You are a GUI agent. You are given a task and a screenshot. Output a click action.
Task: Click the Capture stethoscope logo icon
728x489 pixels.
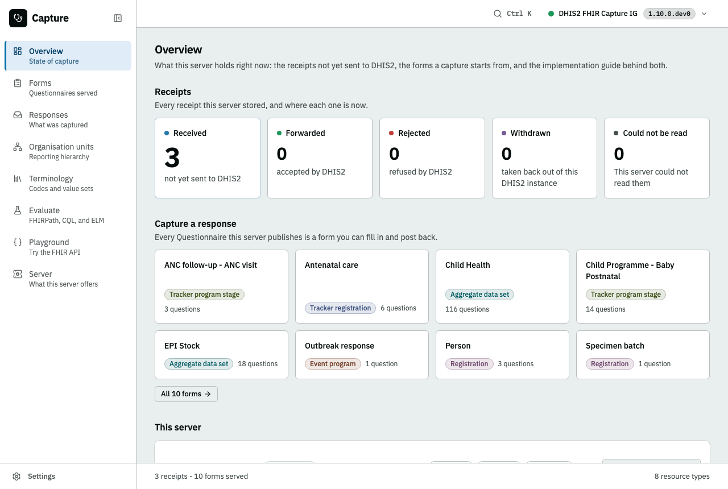[18, 18]
